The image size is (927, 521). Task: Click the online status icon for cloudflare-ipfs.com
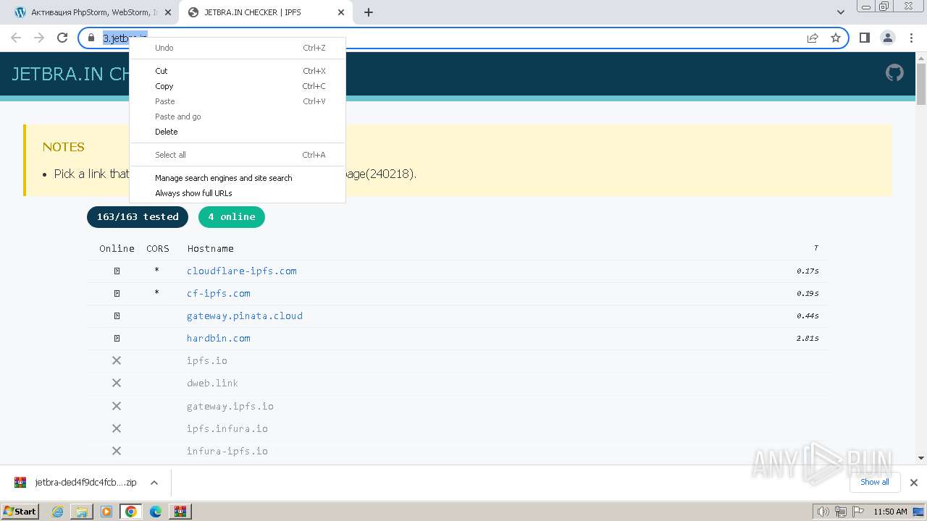[117, 271]
